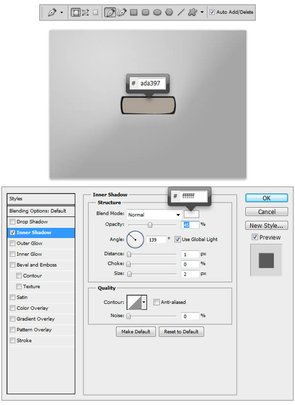Open the Color Overlay settings
This screenshot has height=405, width=295.
32,308
